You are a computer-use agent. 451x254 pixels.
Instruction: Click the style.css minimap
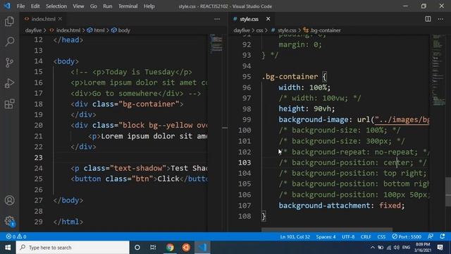pyautogui.click(x=438, y=71)
